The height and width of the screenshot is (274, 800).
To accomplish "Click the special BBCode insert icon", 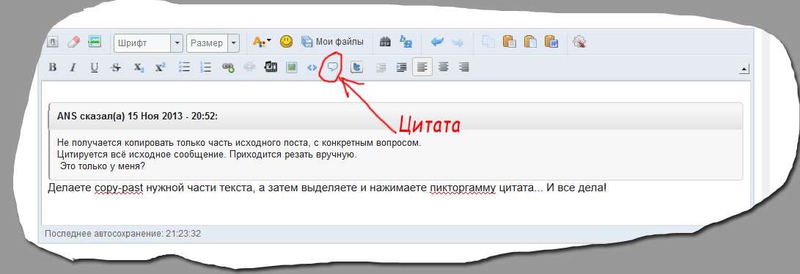I will (95, 42).
